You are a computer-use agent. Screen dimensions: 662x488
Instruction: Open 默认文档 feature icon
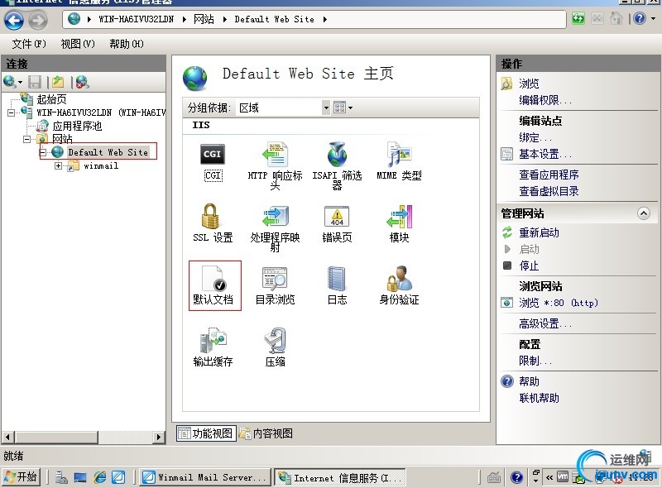tap(214, 285)
